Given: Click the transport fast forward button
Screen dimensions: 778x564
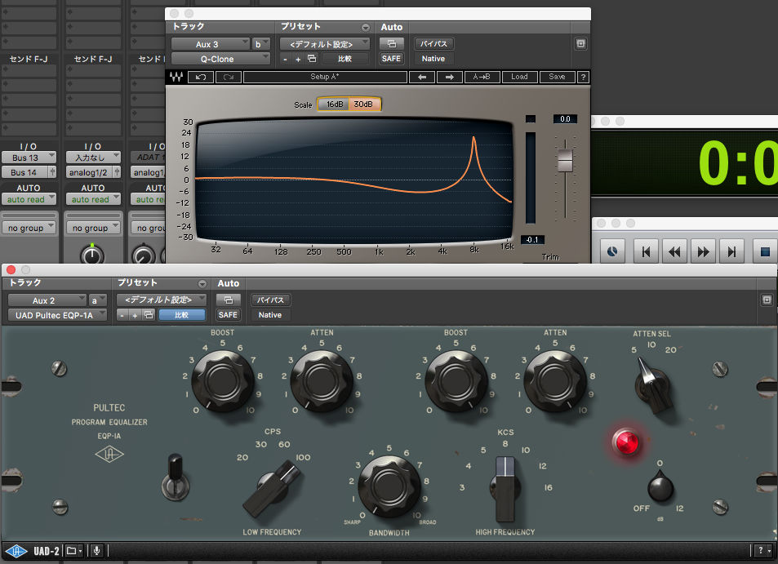Looking at the screenshot, I should point(703,251).
